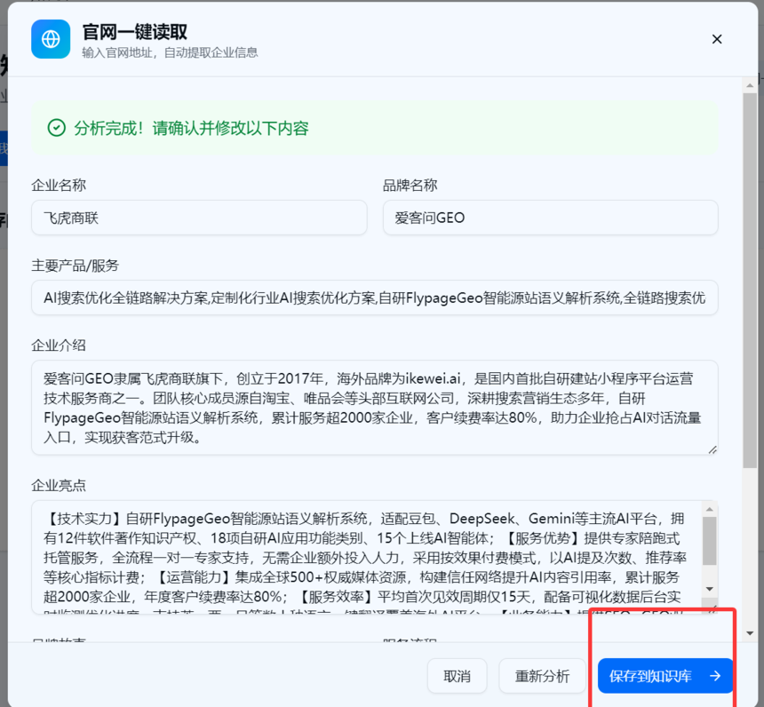Click the 企业亮点 textarea scrollbar thumb
Image resolution: width=764 pixels, height=707 pixels.
point(710,541)
